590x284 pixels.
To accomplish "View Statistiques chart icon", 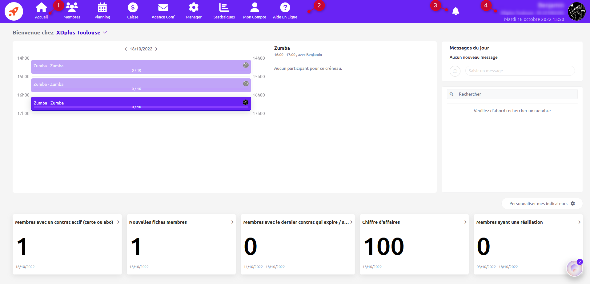I will click(x=224, y=7).
